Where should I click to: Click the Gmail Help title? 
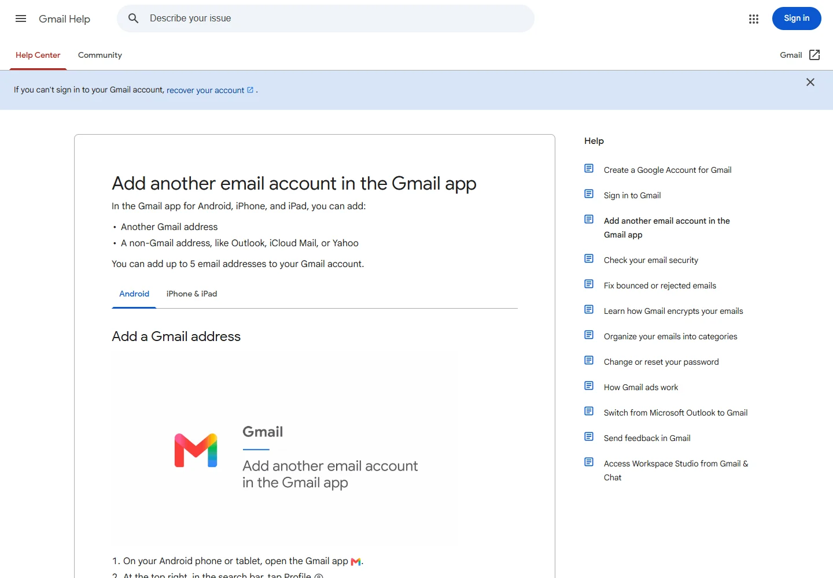click(x=64, y=19)
